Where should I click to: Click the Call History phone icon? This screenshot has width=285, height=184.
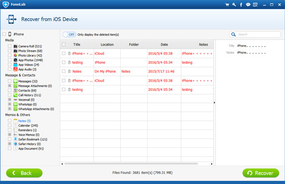16,95
